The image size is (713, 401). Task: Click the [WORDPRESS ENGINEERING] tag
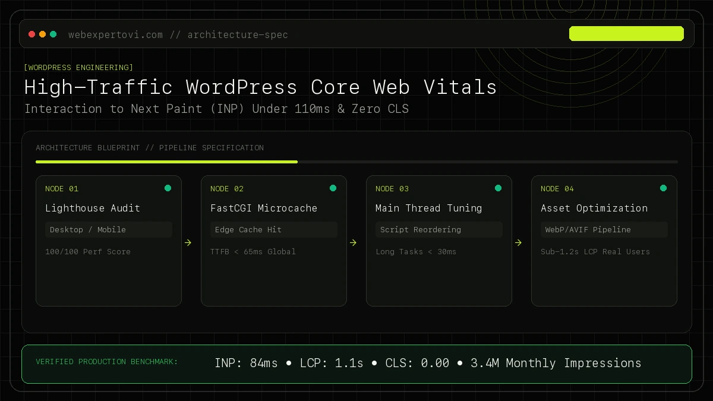[x=78, y=68]
